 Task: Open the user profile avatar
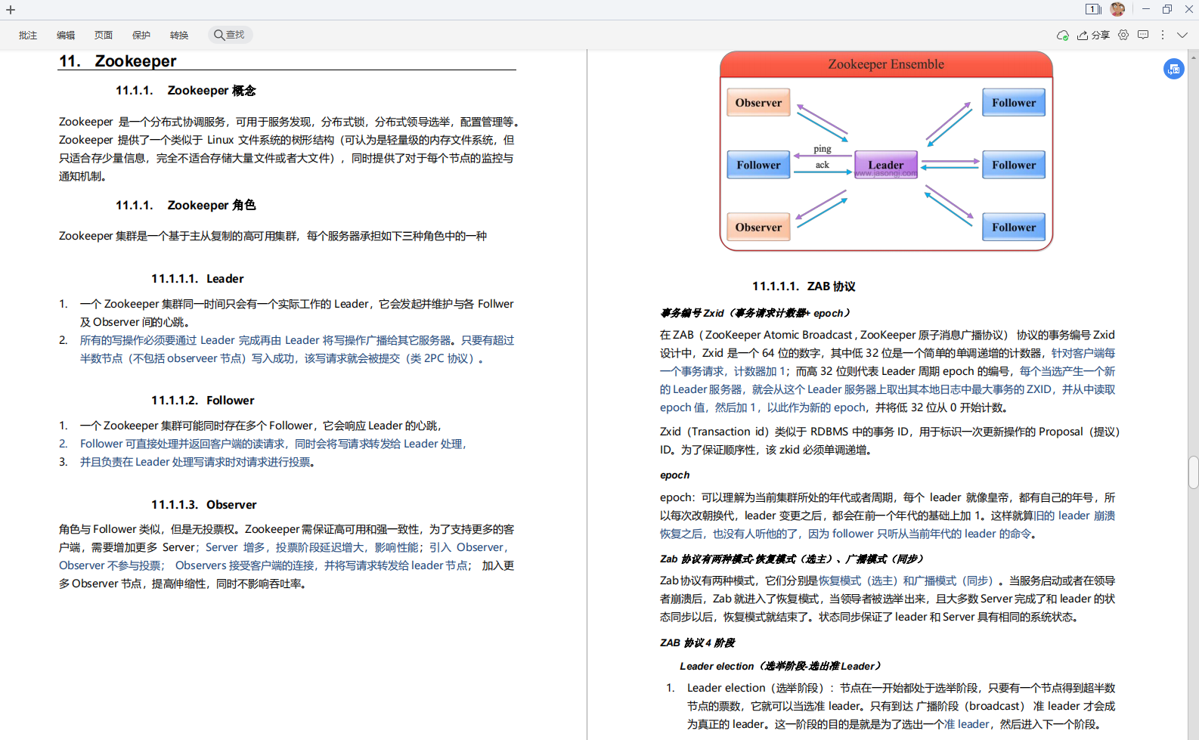[x=1117, y=9]
